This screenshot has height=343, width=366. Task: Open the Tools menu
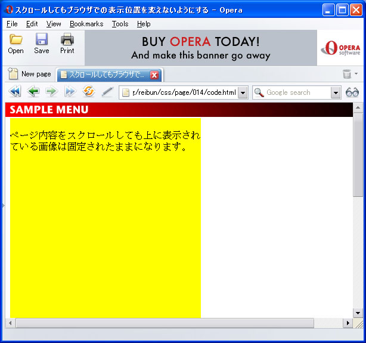(x=120, y=24)
